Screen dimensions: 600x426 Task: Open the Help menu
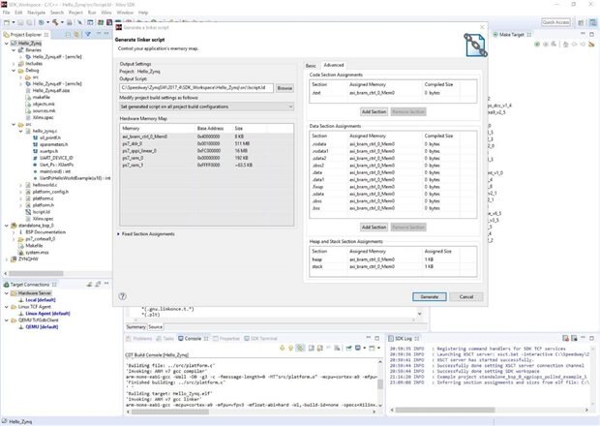tap(143, 13)
